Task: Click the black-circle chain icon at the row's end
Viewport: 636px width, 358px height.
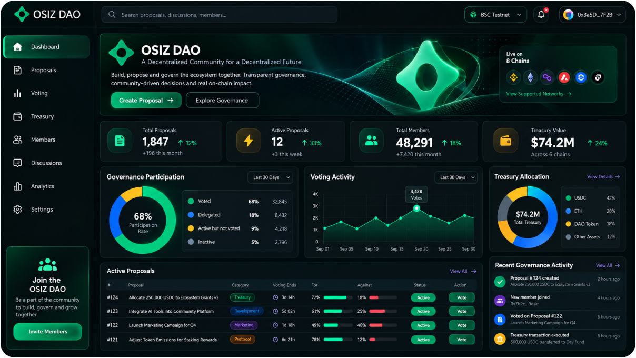Action: click(598, 78)
